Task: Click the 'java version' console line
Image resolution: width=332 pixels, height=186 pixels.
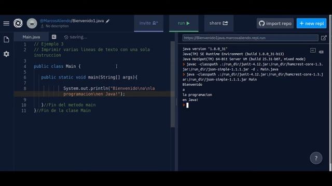Action: click(205, 49)
